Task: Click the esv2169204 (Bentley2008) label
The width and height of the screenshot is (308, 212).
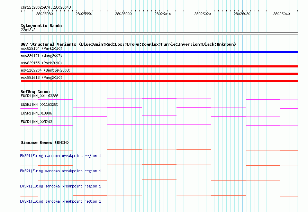Action: coord(46,70)
